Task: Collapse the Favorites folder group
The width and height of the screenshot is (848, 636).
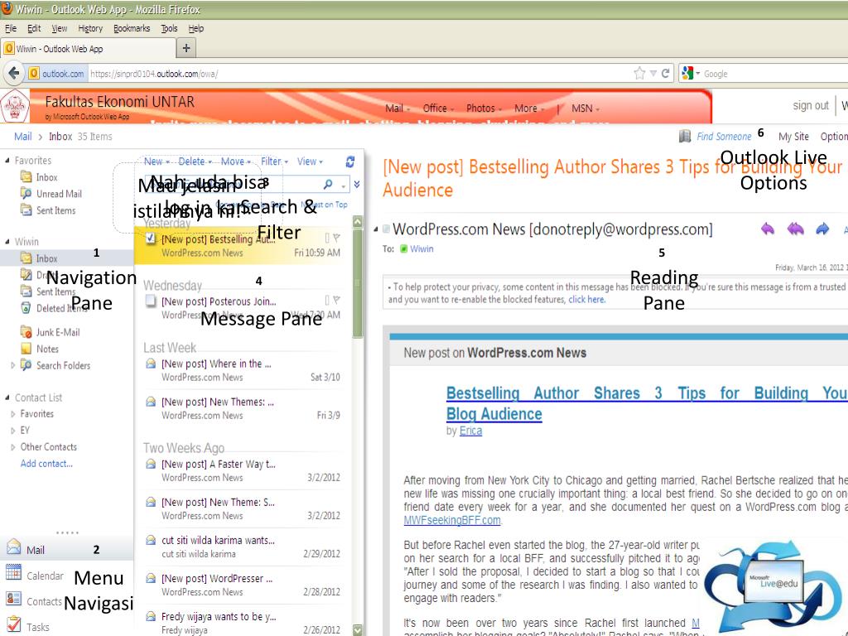Action: pyautogui.click(x=7, y=161)
